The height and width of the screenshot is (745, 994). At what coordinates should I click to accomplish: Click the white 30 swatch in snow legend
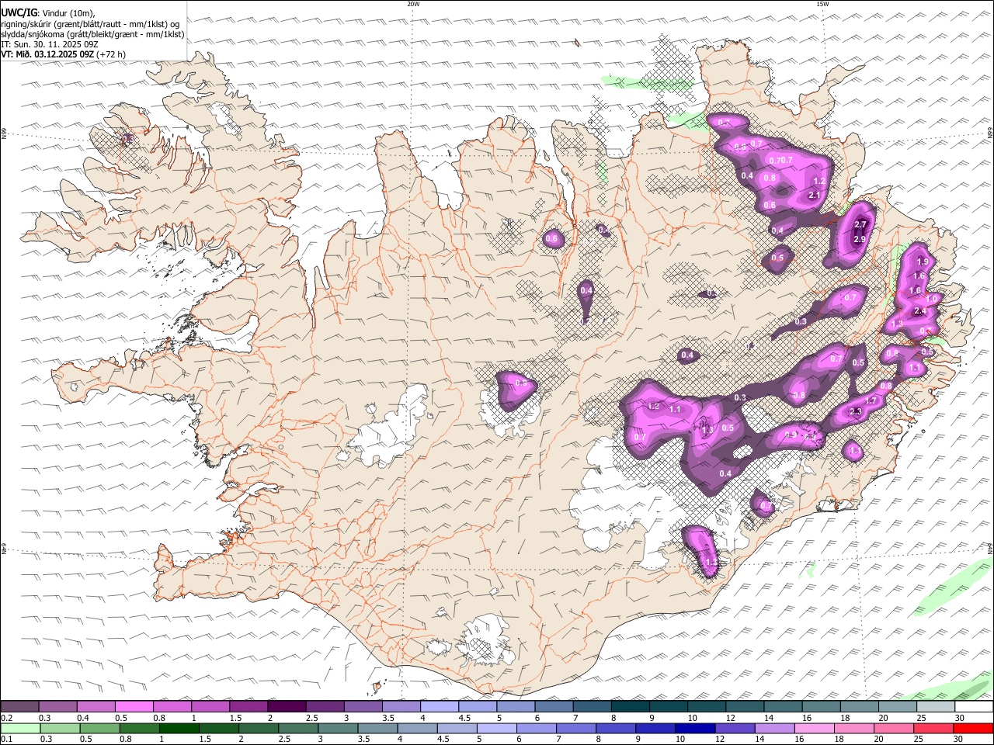pos(974,707)
